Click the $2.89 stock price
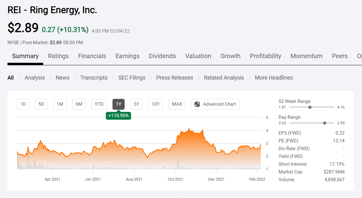 tap(23, 28)
